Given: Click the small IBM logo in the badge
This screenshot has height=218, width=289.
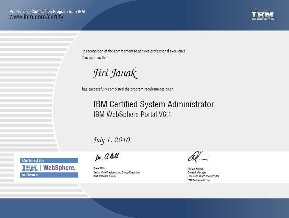Looking at the screenshot, I should pos(30,168).
